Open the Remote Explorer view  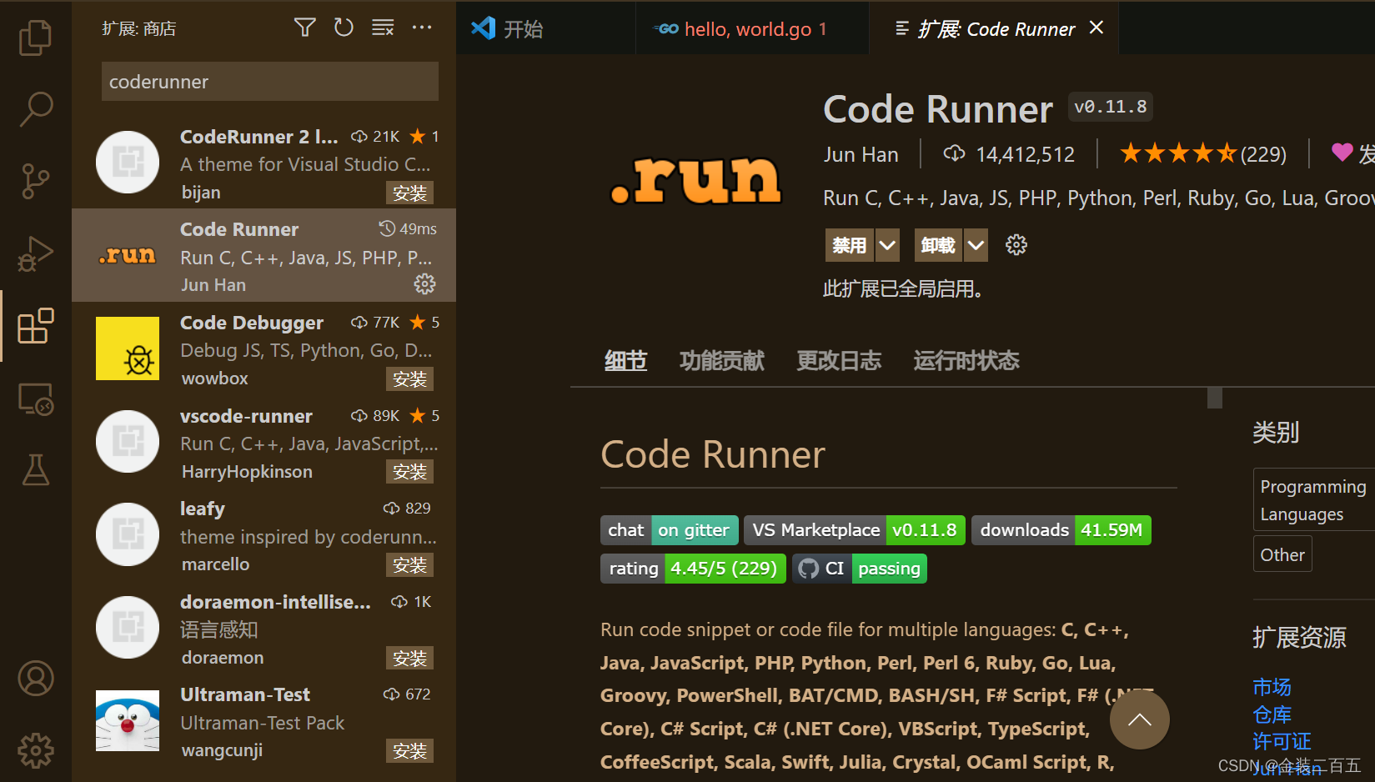coord(35,399)
